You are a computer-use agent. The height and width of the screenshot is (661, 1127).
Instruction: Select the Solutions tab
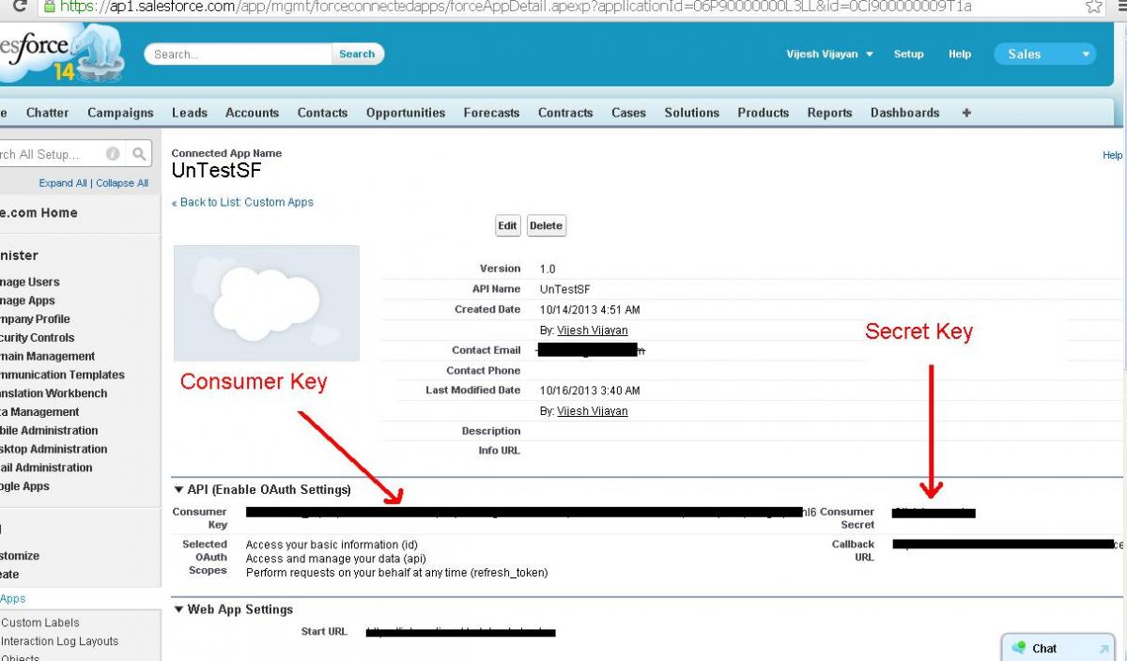point(691,113)
